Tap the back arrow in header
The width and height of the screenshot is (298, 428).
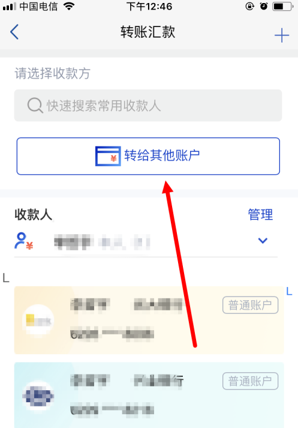[14, 32]
